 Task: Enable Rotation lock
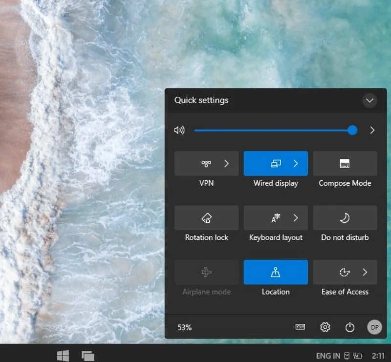[206, 218]
